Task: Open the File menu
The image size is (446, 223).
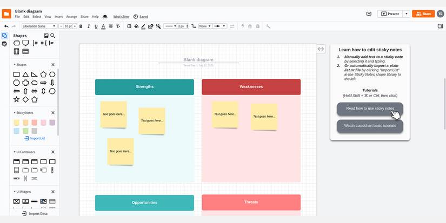Action: [x=17, y=17]
